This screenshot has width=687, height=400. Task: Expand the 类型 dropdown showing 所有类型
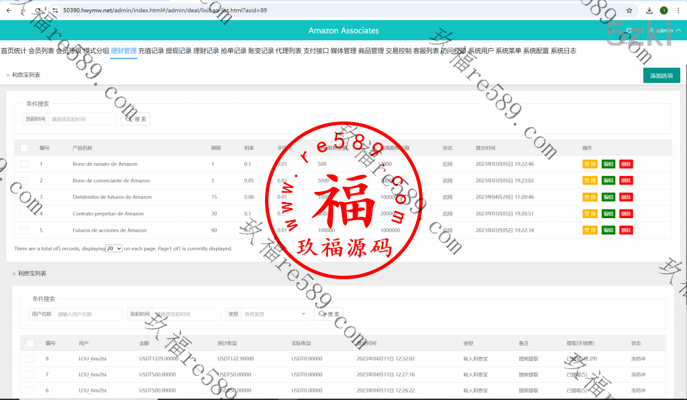[x=276, y=314]
